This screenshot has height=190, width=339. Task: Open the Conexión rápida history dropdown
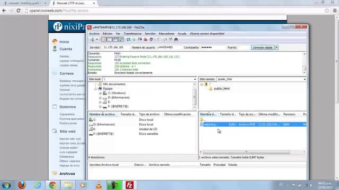point(276,47)
